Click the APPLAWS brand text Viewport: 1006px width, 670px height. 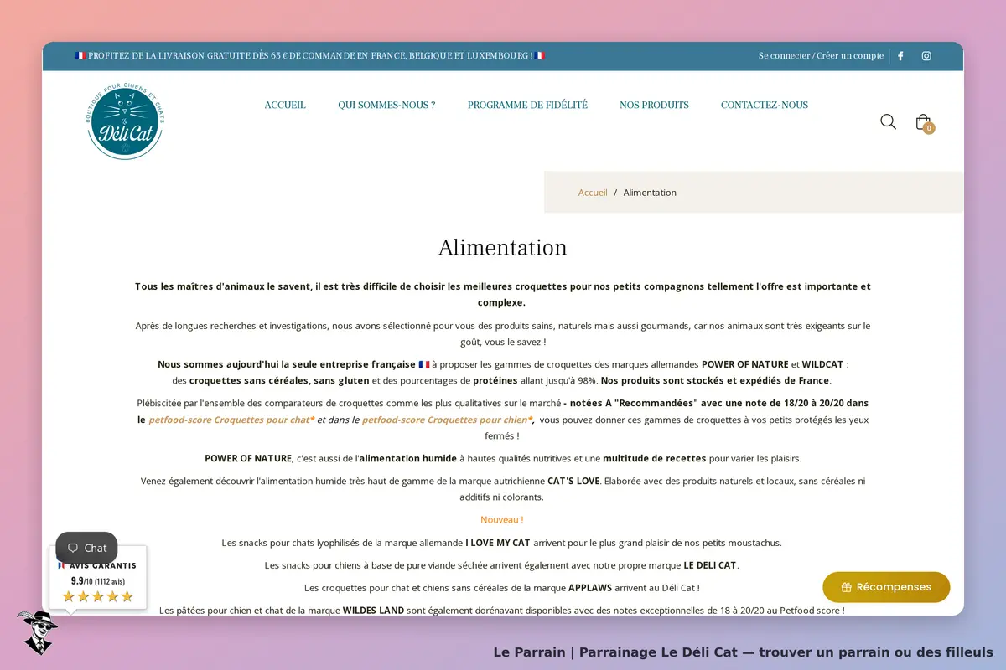pos(590,588)
